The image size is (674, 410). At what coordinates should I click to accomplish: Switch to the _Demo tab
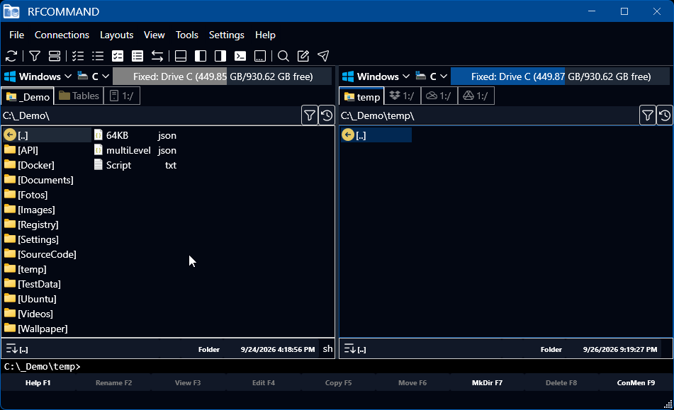28,96
